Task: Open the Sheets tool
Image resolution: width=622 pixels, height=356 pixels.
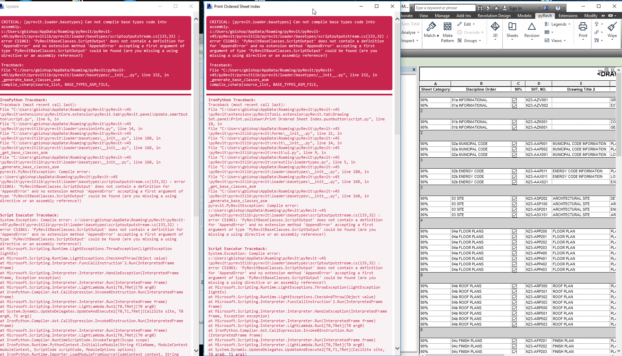Action: [512, 29]
